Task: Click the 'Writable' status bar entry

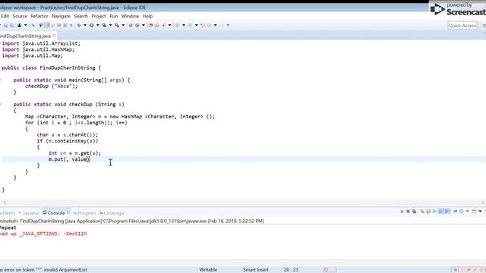Action: tap(208, 270)
